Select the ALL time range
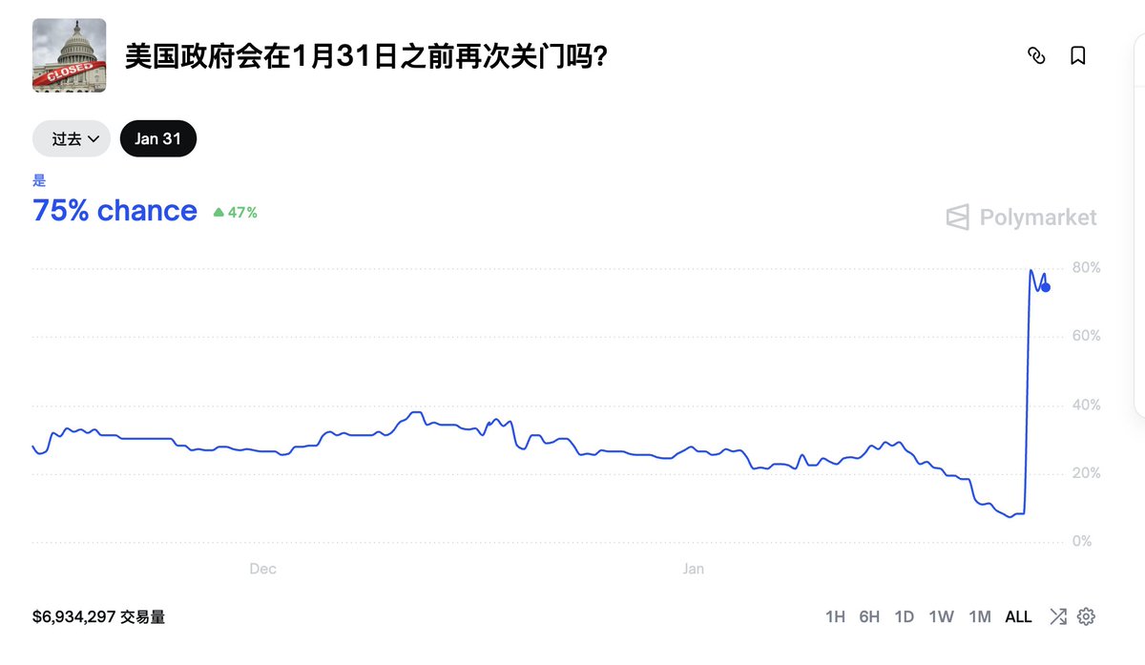The image size is (1145, 665). pyautogui.click(x=1018, y=617)
